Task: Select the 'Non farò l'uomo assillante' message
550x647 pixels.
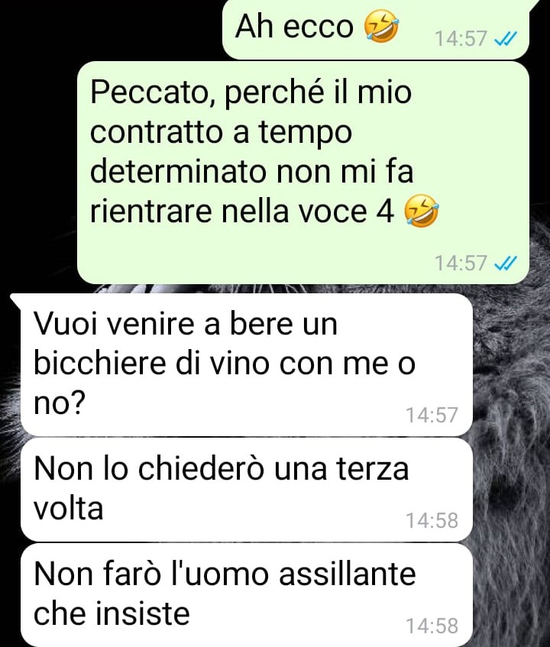Action: click(246, 595)
